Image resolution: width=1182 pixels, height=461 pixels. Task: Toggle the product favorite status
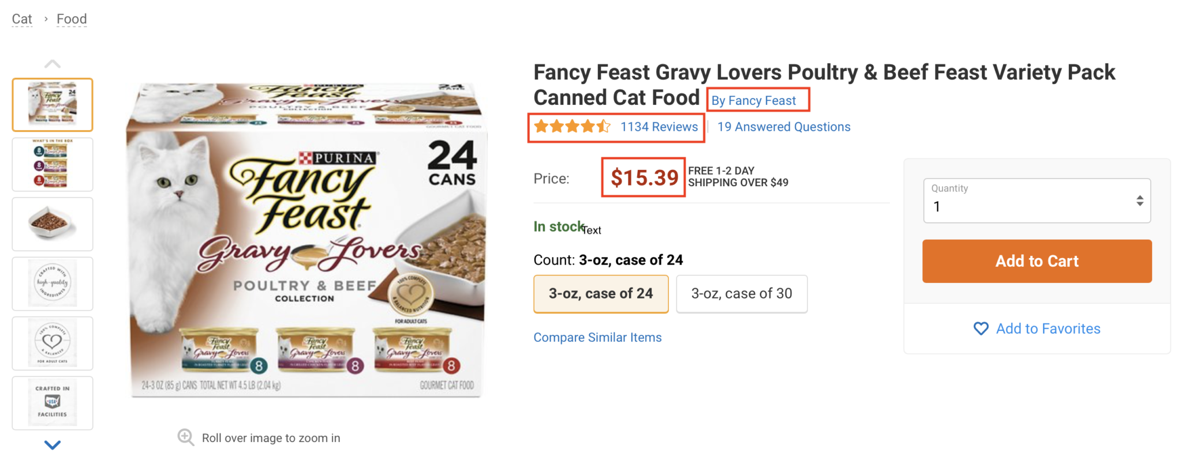pos(1037,328)
